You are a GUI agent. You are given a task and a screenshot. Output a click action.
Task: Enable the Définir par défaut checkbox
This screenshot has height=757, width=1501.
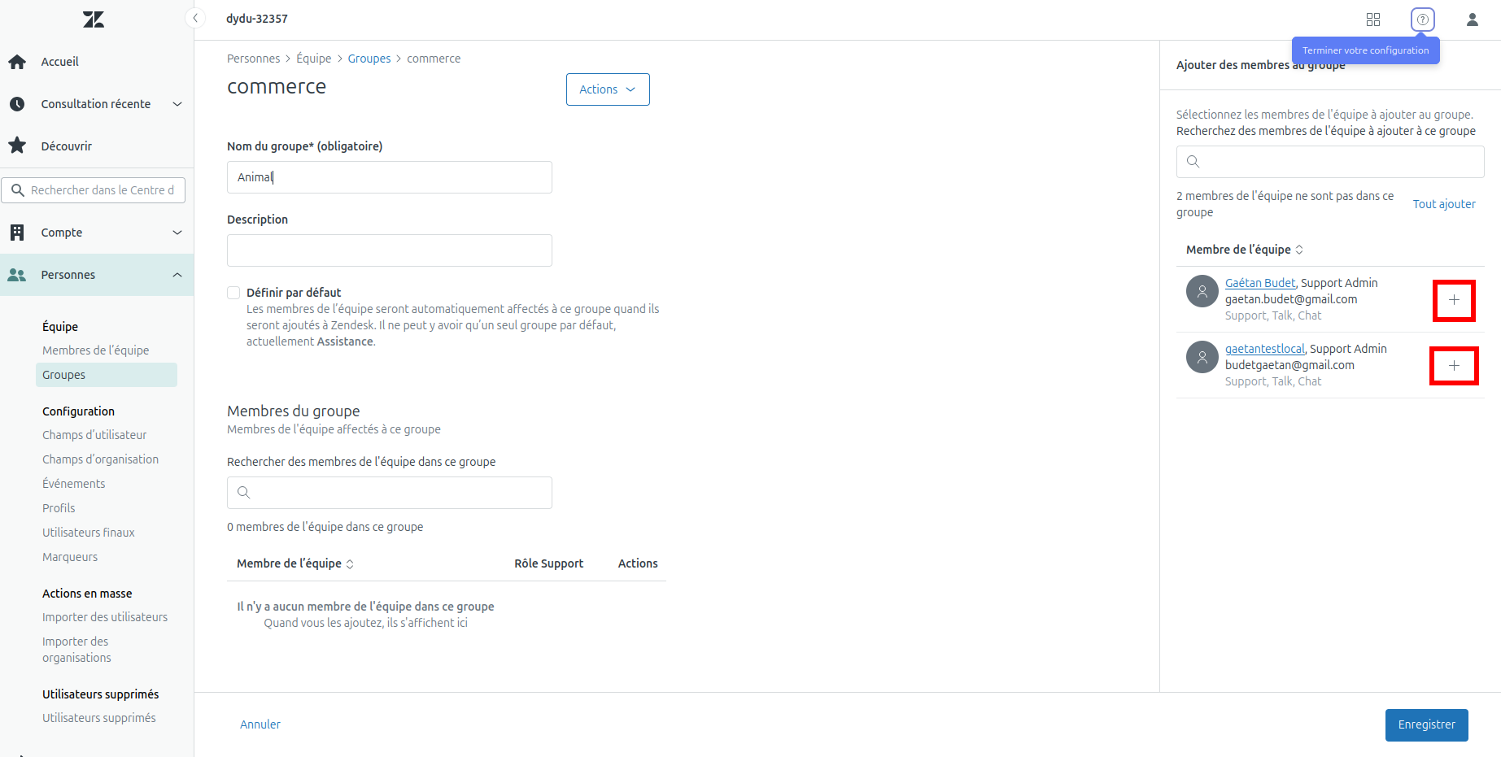point(233,293)
